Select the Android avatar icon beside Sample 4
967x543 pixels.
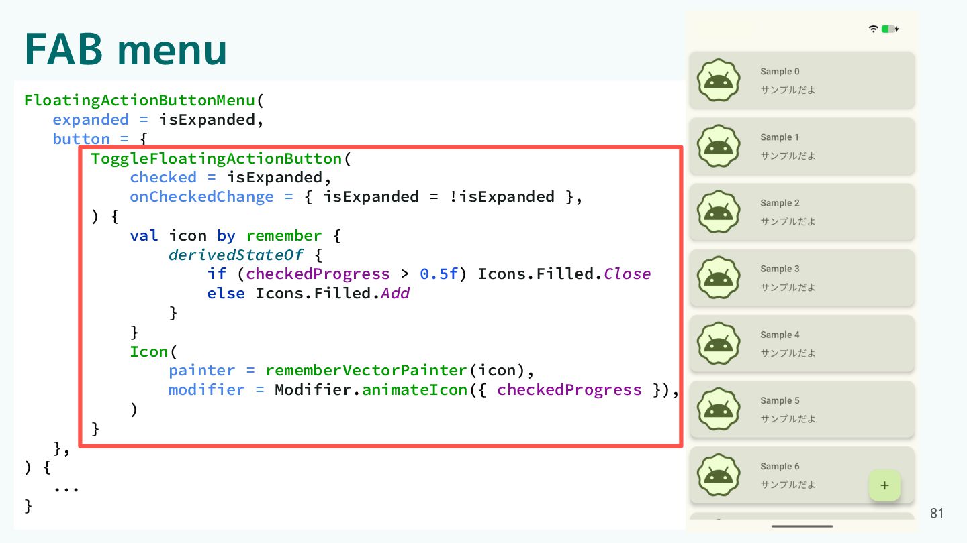pos(719,343)
